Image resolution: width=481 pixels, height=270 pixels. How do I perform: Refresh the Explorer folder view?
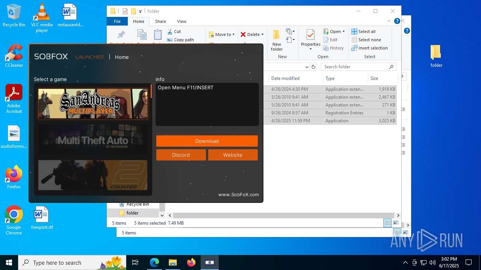(313, 67)
